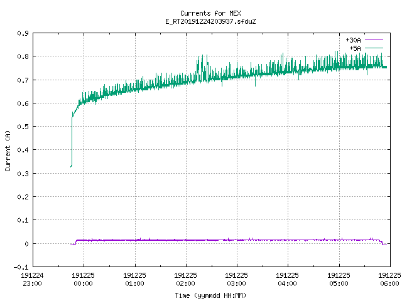Click the y-axis tick value 0.9
Screen dimensions: 402x301
pos(23,33)
